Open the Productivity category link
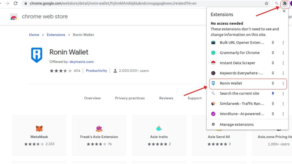Viewport: 292px width, 164px height. [96, 71]
